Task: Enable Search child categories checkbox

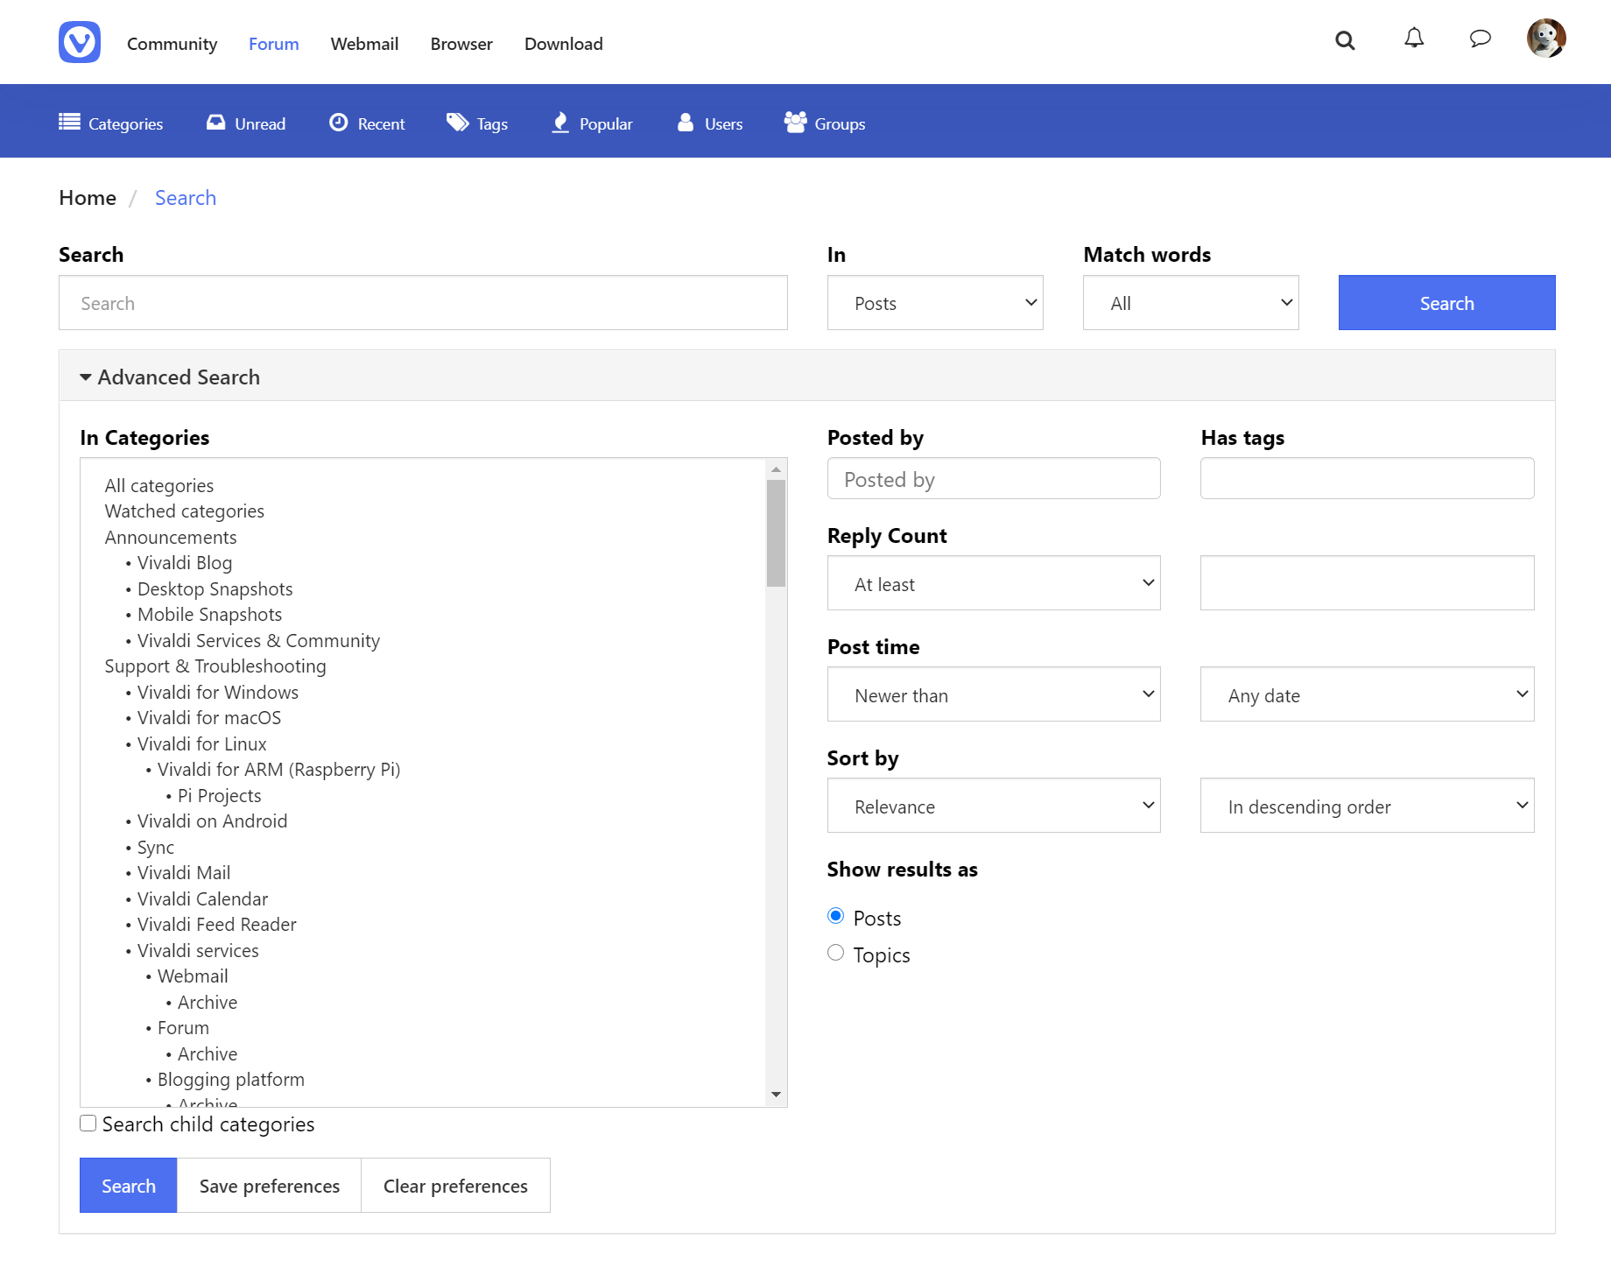Action: [x=88, y=1124]
